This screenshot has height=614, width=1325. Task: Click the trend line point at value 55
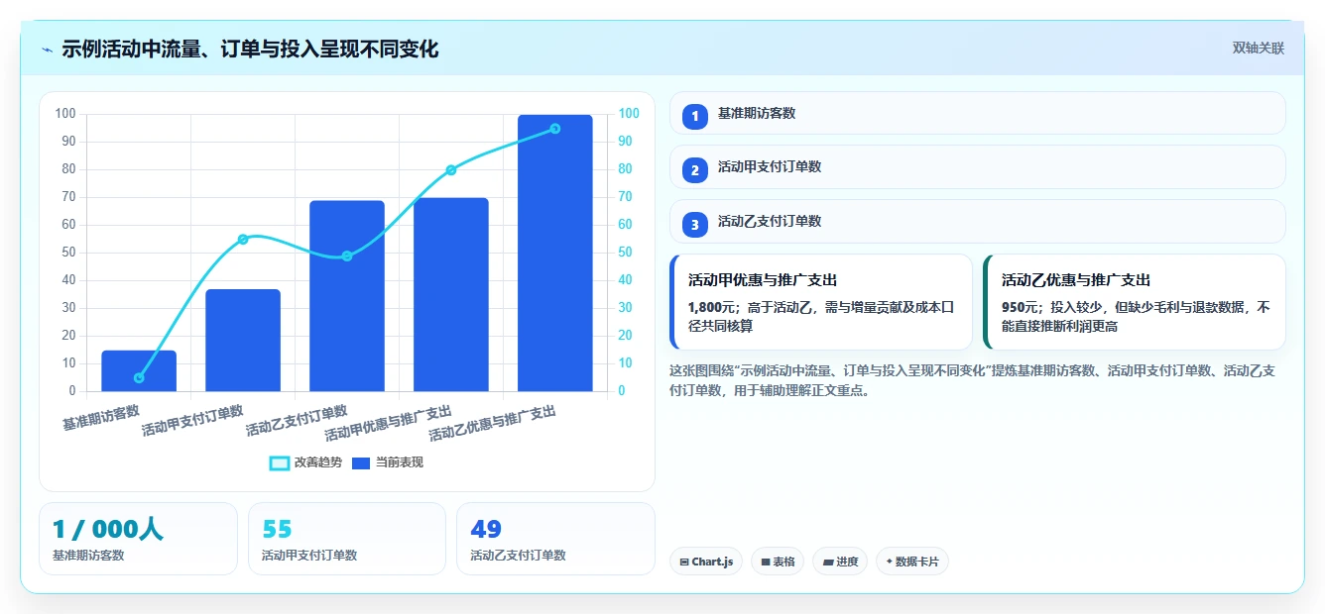click(243, 239)
